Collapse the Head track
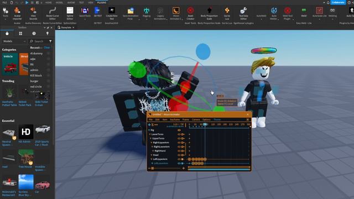The height and width of the screenshot is (199, 354). click(x=152, y=155)
